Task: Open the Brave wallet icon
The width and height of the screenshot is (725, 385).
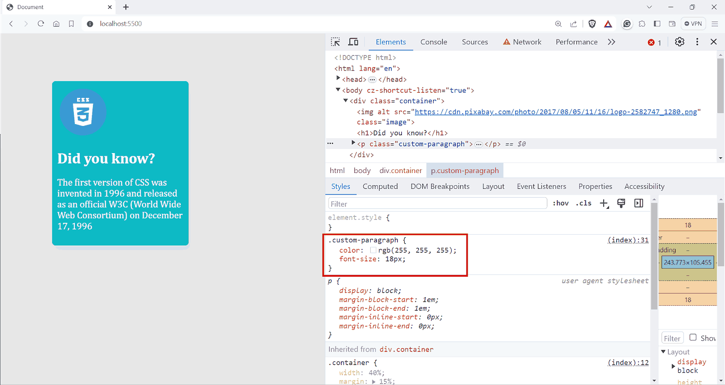Action: [x=672, y=24]
